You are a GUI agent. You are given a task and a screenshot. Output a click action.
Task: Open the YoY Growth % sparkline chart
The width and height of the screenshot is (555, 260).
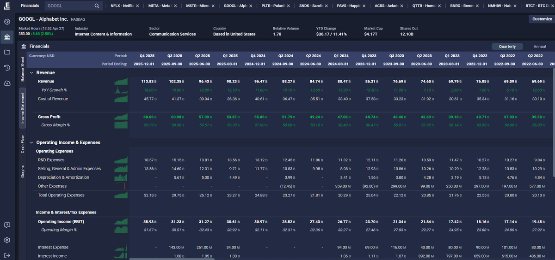click(121, 90)
